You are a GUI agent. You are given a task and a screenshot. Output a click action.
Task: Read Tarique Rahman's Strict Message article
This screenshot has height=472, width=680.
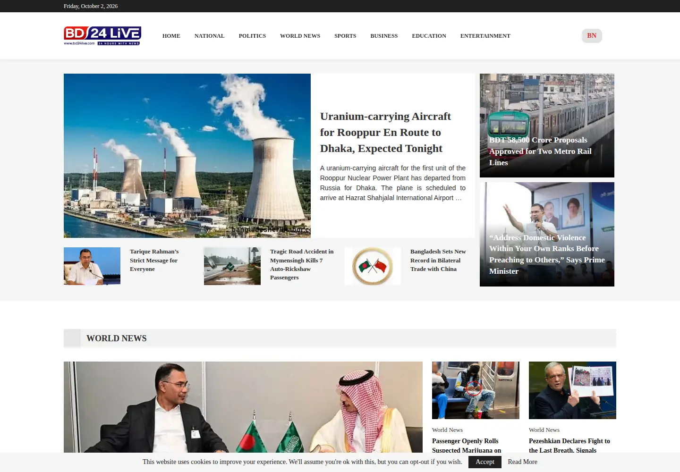pos(154,261)
